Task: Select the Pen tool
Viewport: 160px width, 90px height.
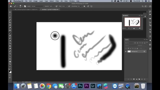Action: (10, 51)
